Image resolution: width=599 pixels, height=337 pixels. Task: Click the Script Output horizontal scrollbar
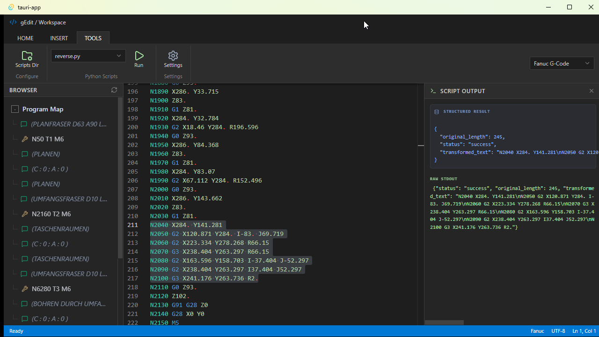pos(444,322)
